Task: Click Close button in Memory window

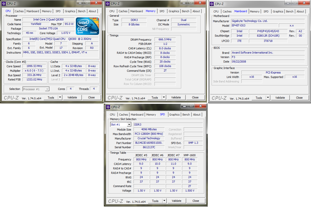Action: [195, 98]
